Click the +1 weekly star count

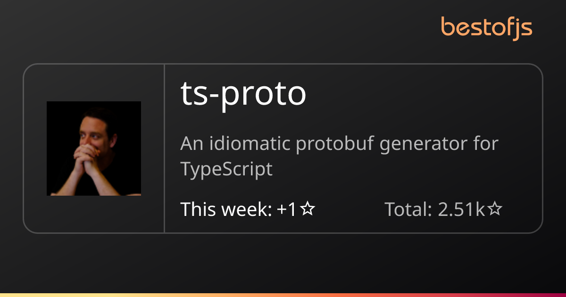click(287, 209)
